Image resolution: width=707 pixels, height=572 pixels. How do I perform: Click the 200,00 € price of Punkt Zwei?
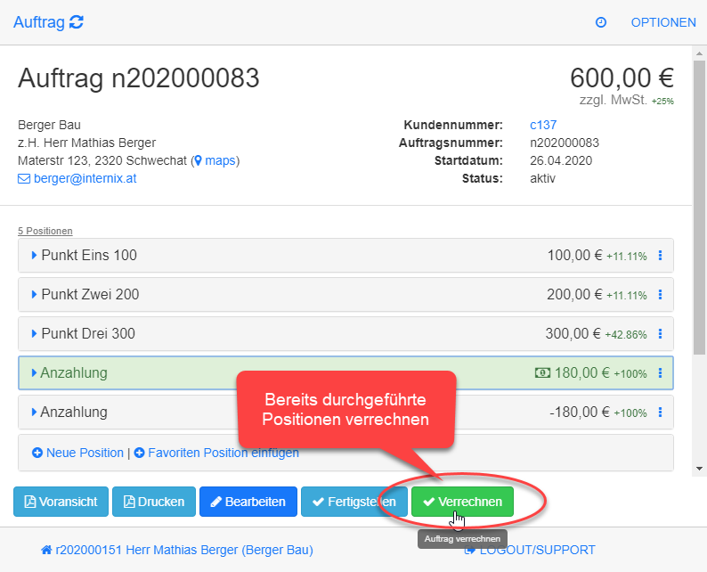574,295
